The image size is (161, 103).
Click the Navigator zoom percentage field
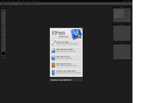(128, 21)
